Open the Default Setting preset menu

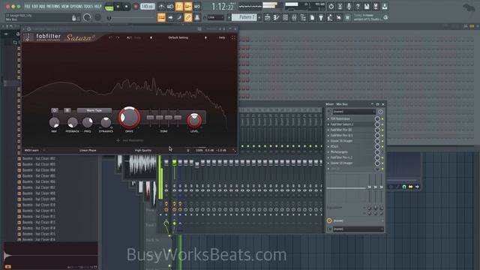point(178,37)
